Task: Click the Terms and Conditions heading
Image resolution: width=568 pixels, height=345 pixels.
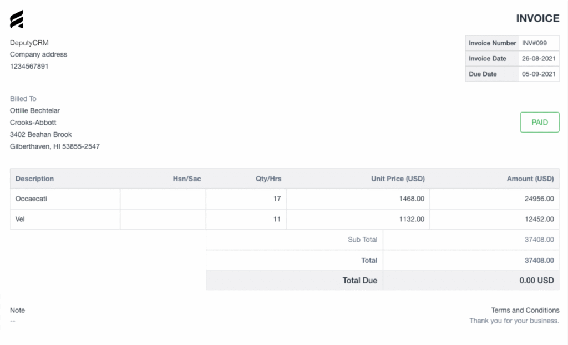Action: pyautogui.click(x=525, y=310)
